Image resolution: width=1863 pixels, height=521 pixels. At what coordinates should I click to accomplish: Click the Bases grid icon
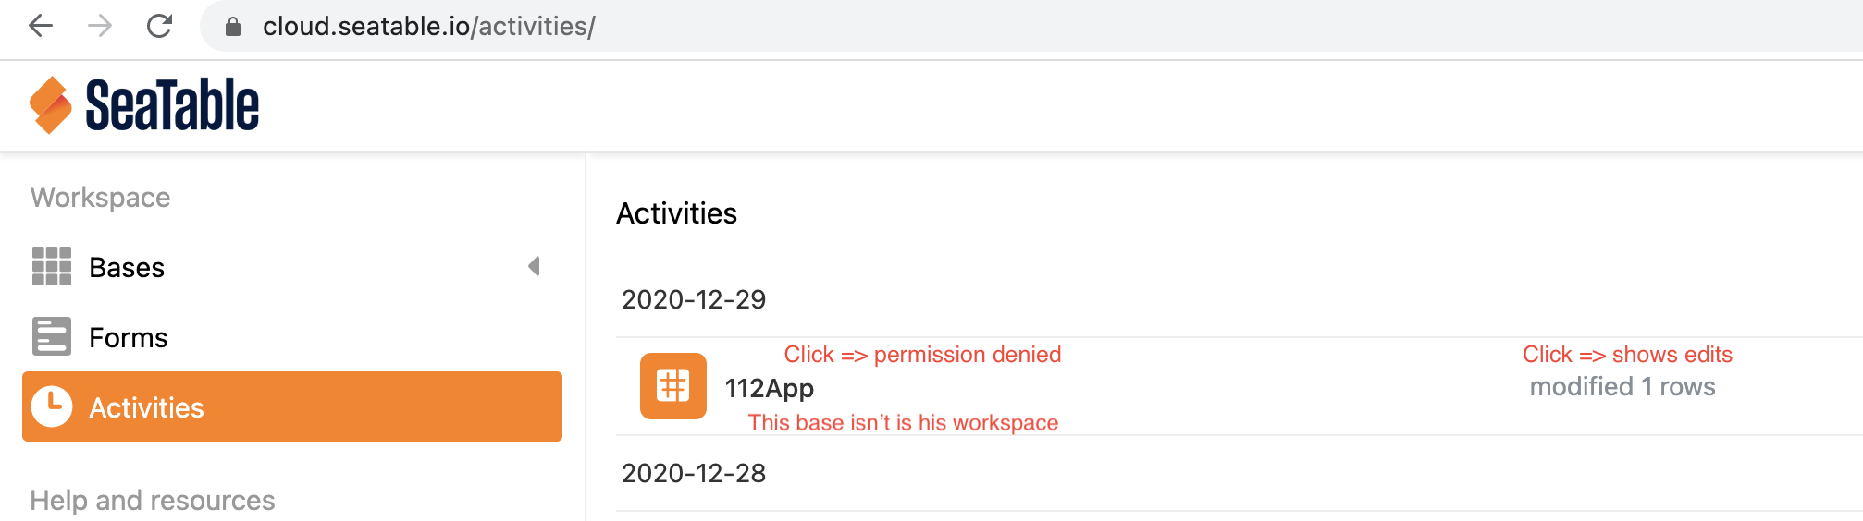click(52, 267)
